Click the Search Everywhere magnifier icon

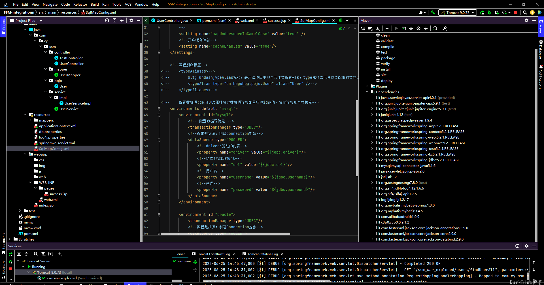[525, 12]
